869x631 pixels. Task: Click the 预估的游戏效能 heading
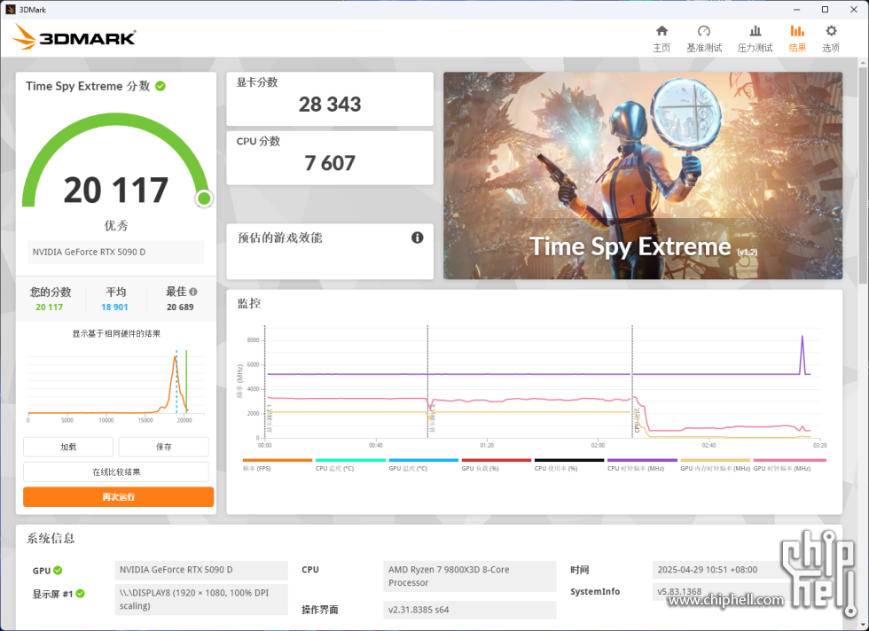pyautogui.click(x=279, y=238)
